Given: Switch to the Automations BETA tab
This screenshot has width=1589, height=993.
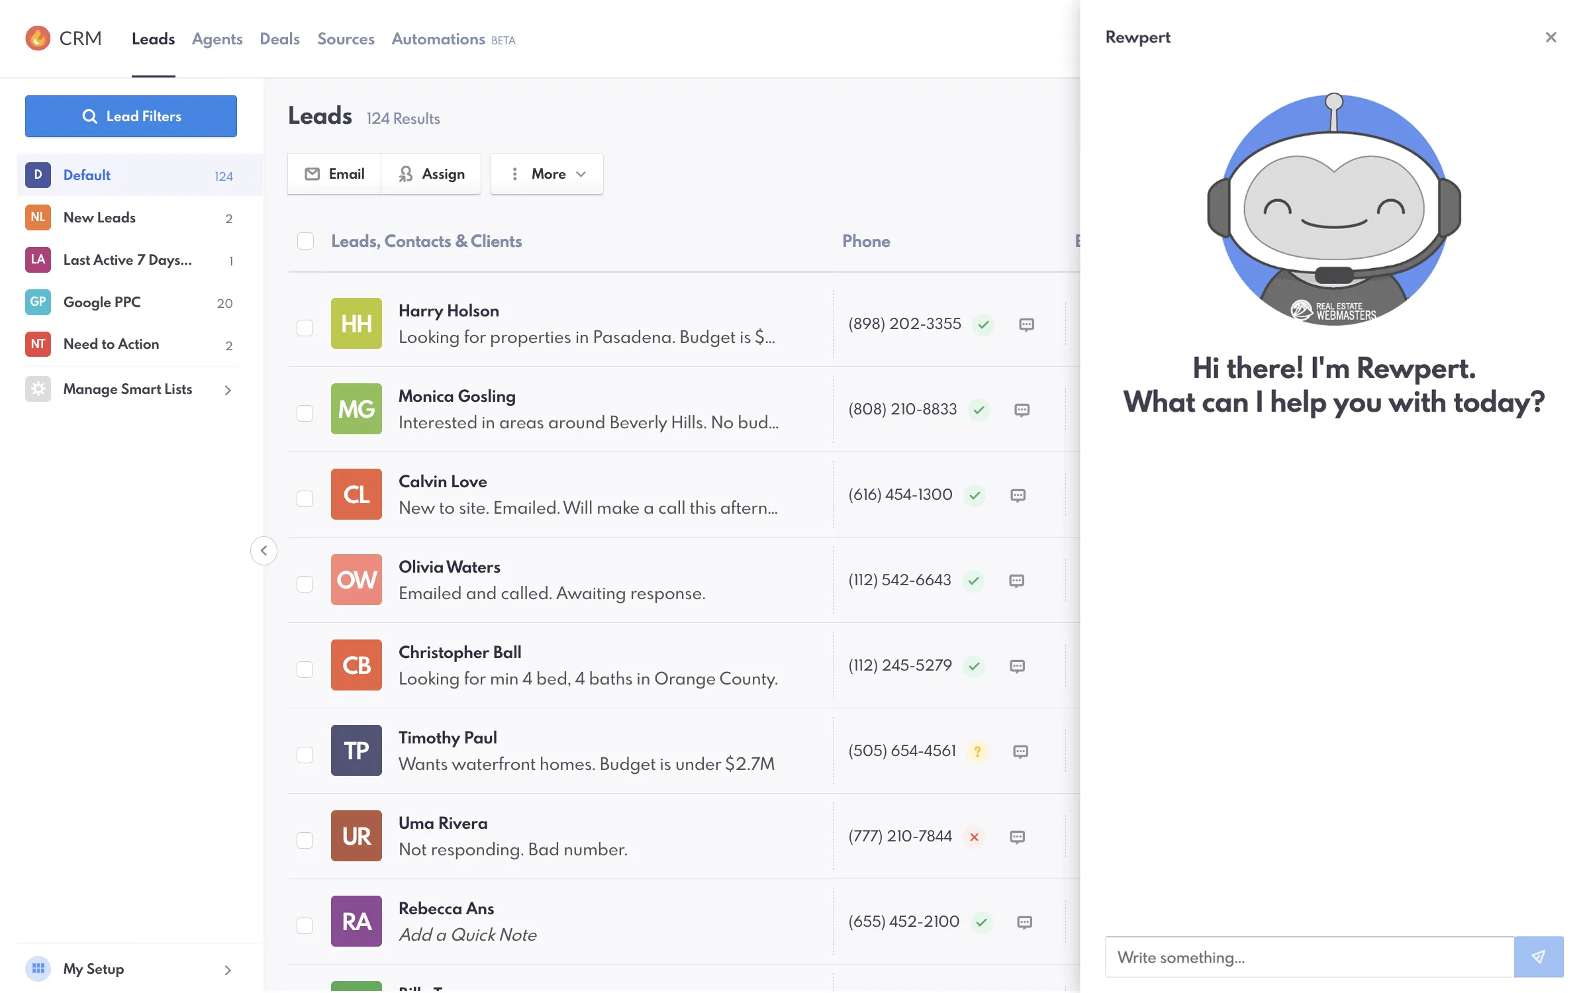Looking at the screenshot, I should point(454,39).
